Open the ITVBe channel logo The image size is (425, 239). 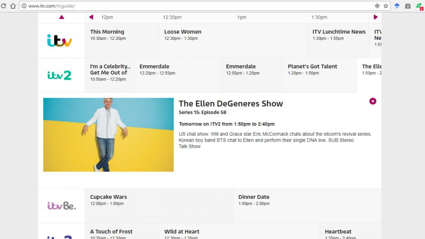61,206
